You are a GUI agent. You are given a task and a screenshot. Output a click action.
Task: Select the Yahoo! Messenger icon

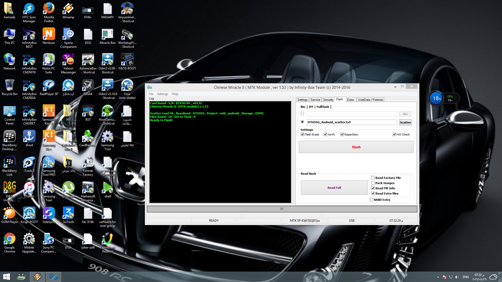click(68, 63)
